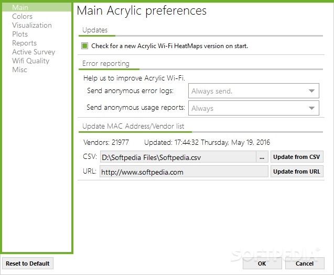Click the arrow of the usage reports combo box
Viewport: 334px width, 275px height.
pos(311,108)
